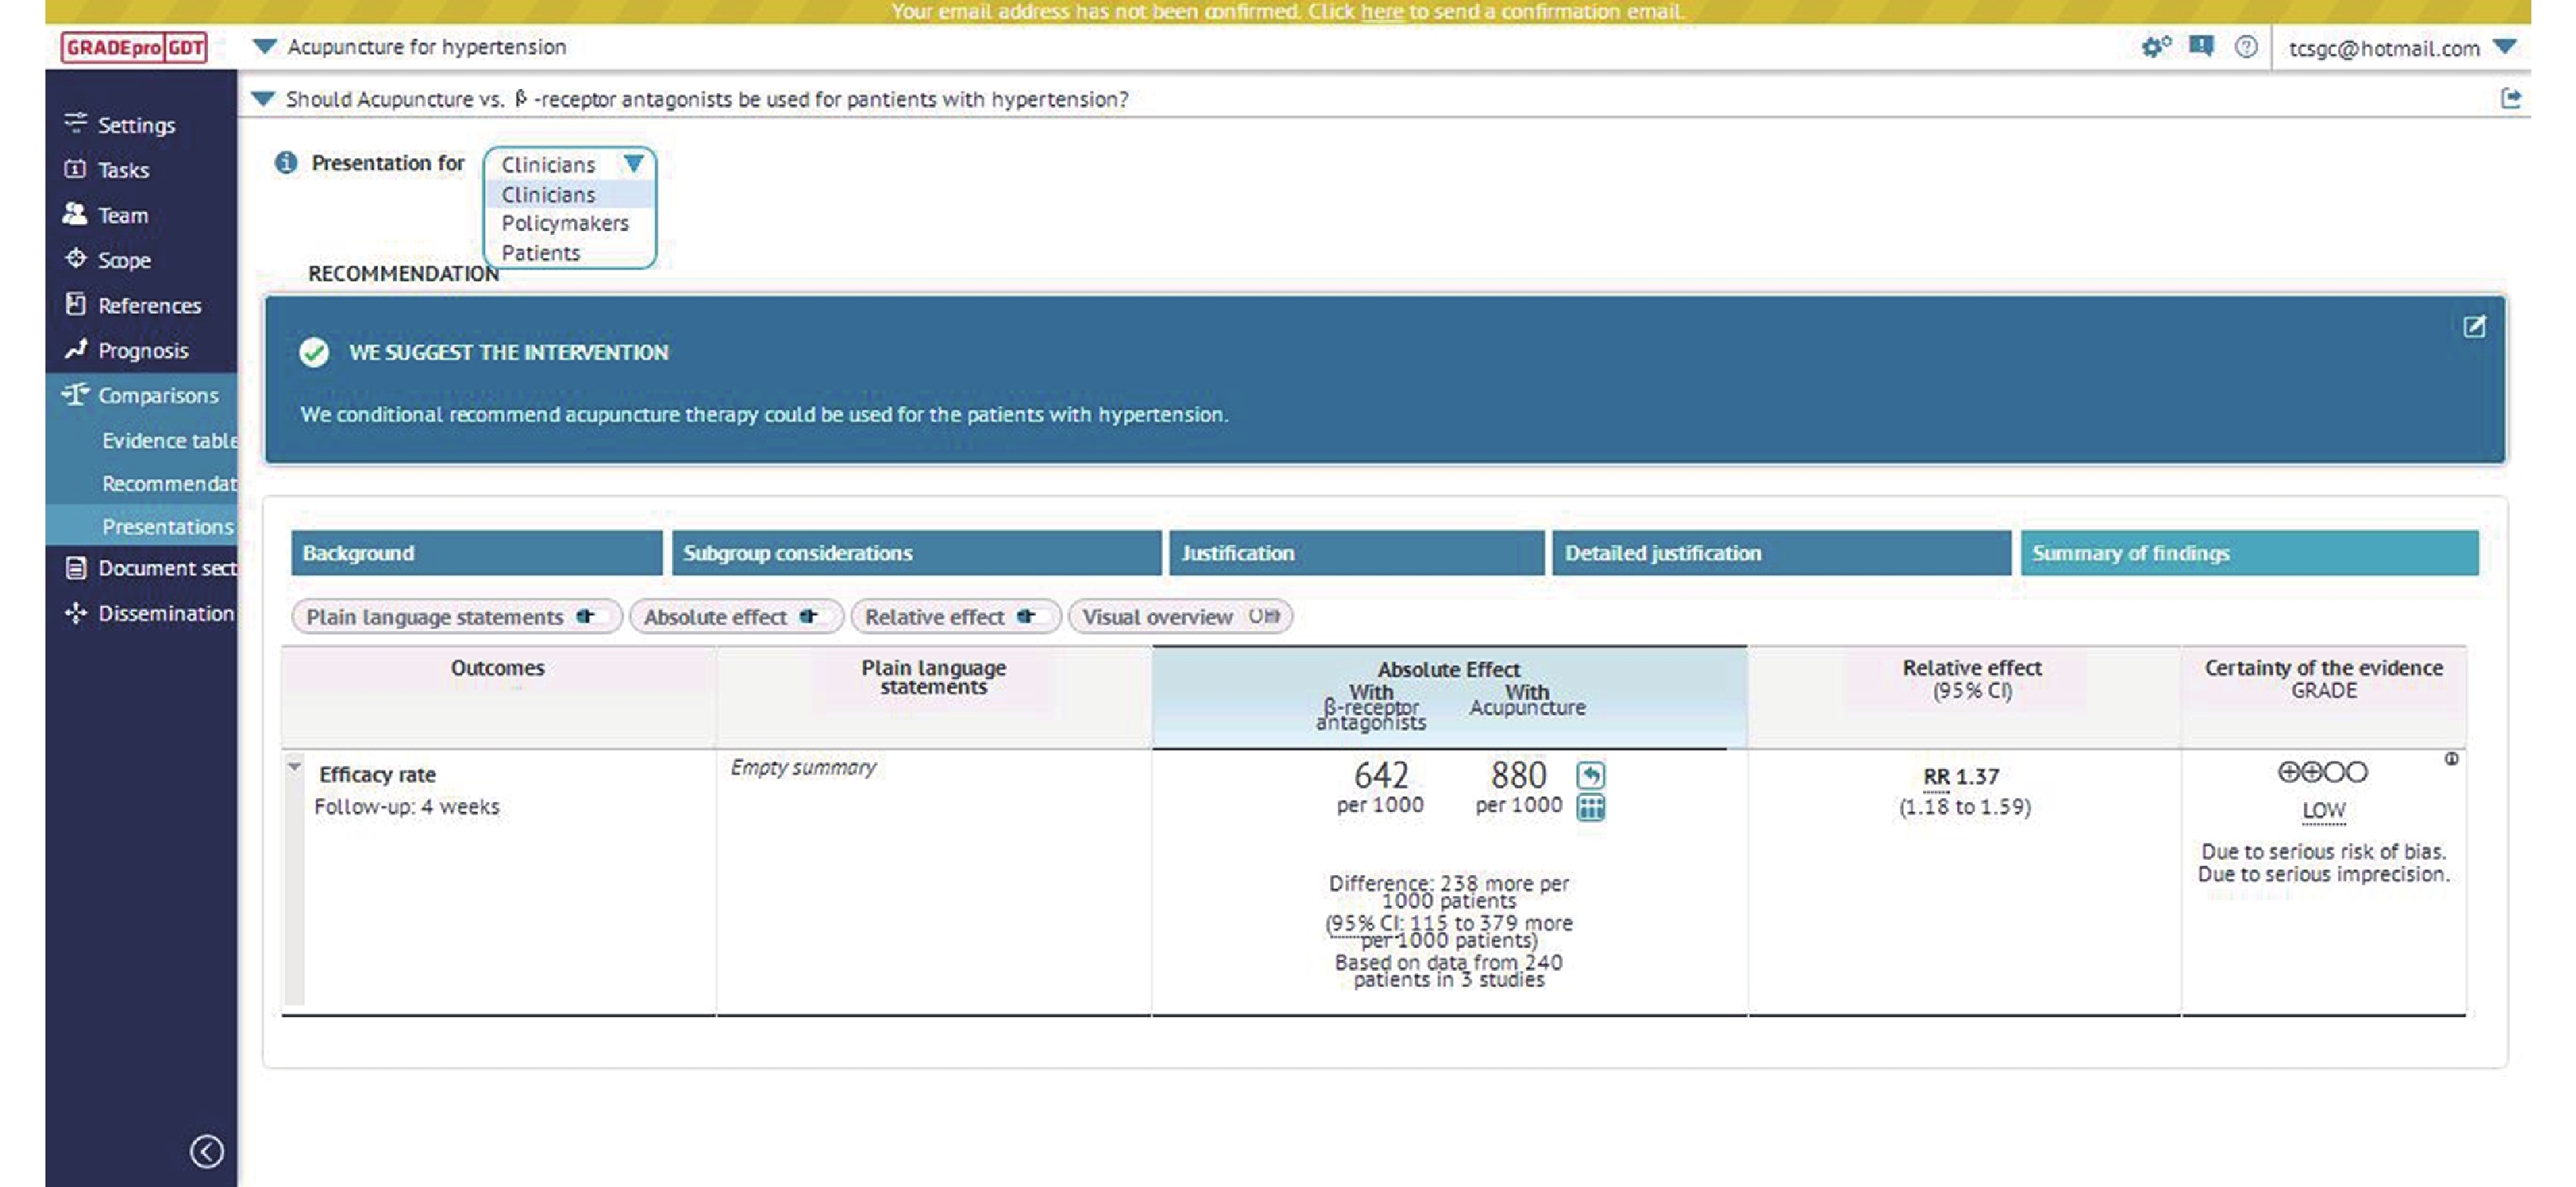This screenshot has width=2576, height=1187.
Task: Expand the Acupuncture for hypertension project dropdown
Action: click(x=264, y=47)
